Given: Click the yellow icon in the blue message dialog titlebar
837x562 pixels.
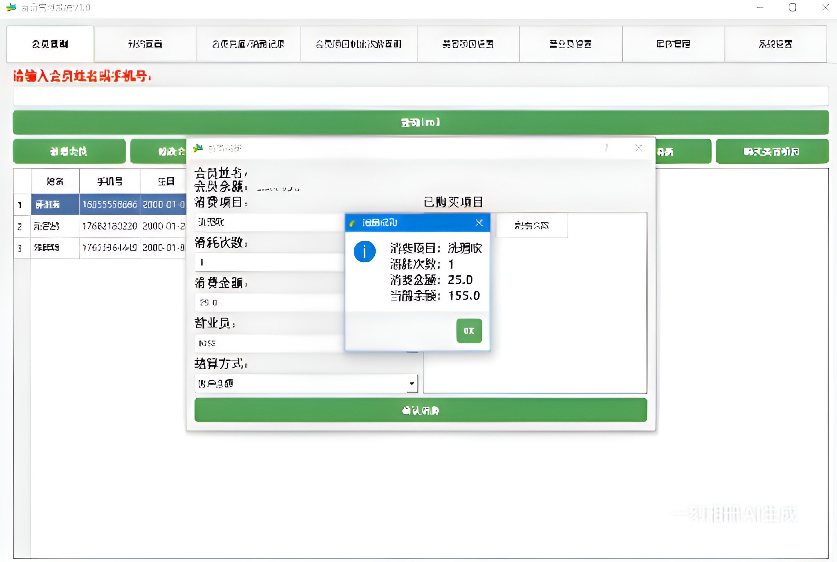Looking at the screenshot, I should [352, 223].
